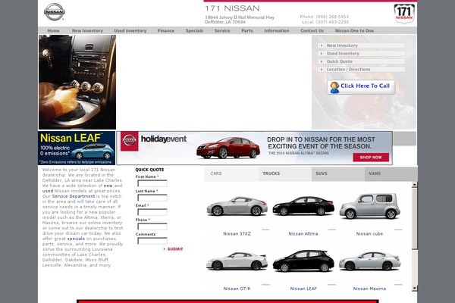Open the Specials menu item
The width and height of the screenshot is (455, 303).
click(x=194, y=31)
